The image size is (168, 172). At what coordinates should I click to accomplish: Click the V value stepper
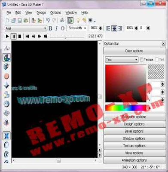(x=162, y=99)
